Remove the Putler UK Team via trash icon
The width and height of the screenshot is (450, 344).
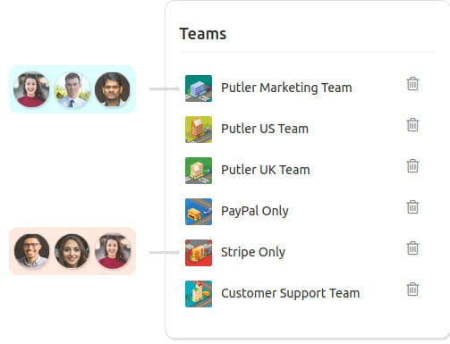pos(412,166)
